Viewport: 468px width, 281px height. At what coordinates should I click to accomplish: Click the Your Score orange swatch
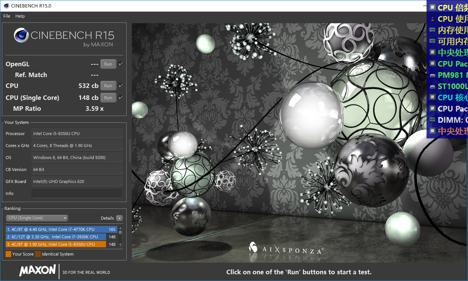click(x=8, y=254)
